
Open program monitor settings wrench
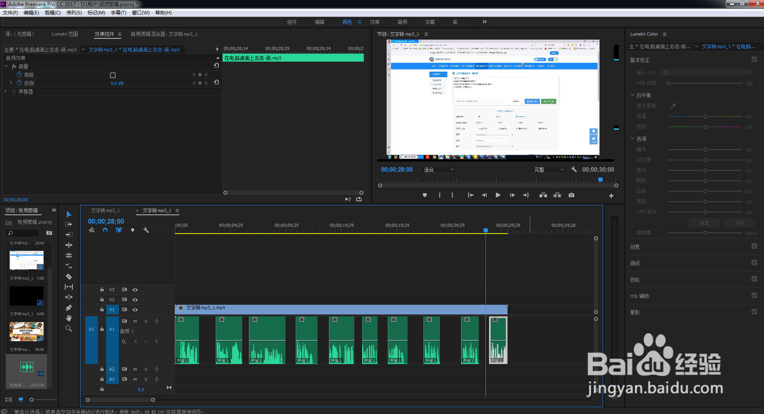[x=574, y=169]
